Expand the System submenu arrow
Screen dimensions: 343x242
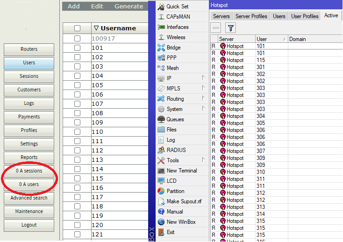pos(203,109)
